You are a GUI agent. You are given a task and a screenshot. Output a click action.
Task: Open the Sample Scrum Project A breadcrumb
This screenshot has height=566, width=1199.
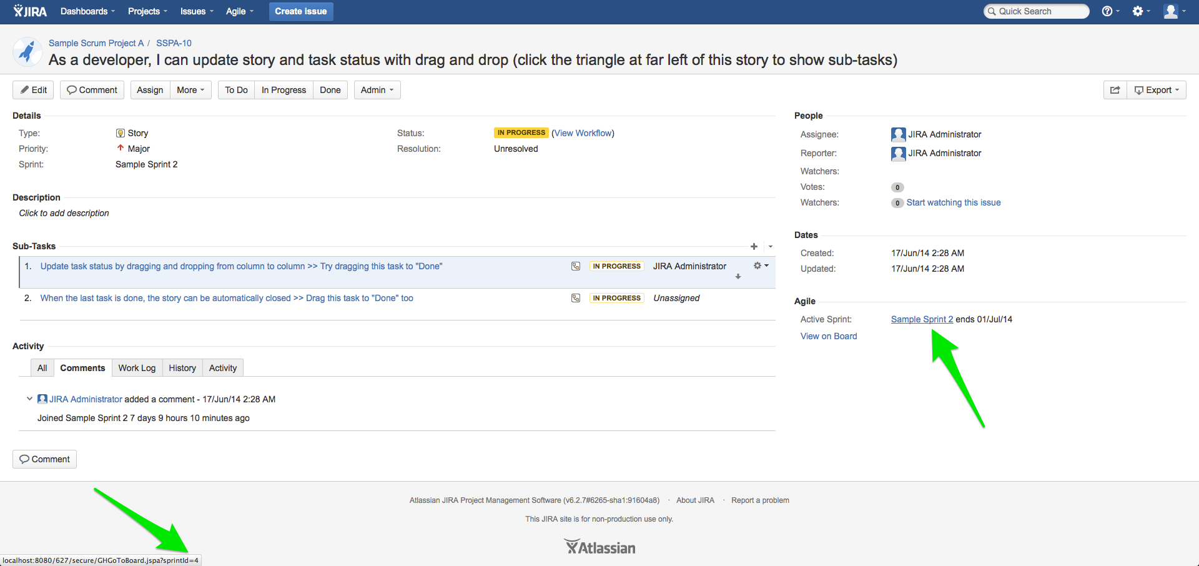pyautogui.click(x=96, y=43)
